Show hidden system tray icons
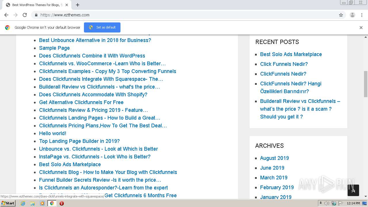The image size is (368, 207). (321, 203)
